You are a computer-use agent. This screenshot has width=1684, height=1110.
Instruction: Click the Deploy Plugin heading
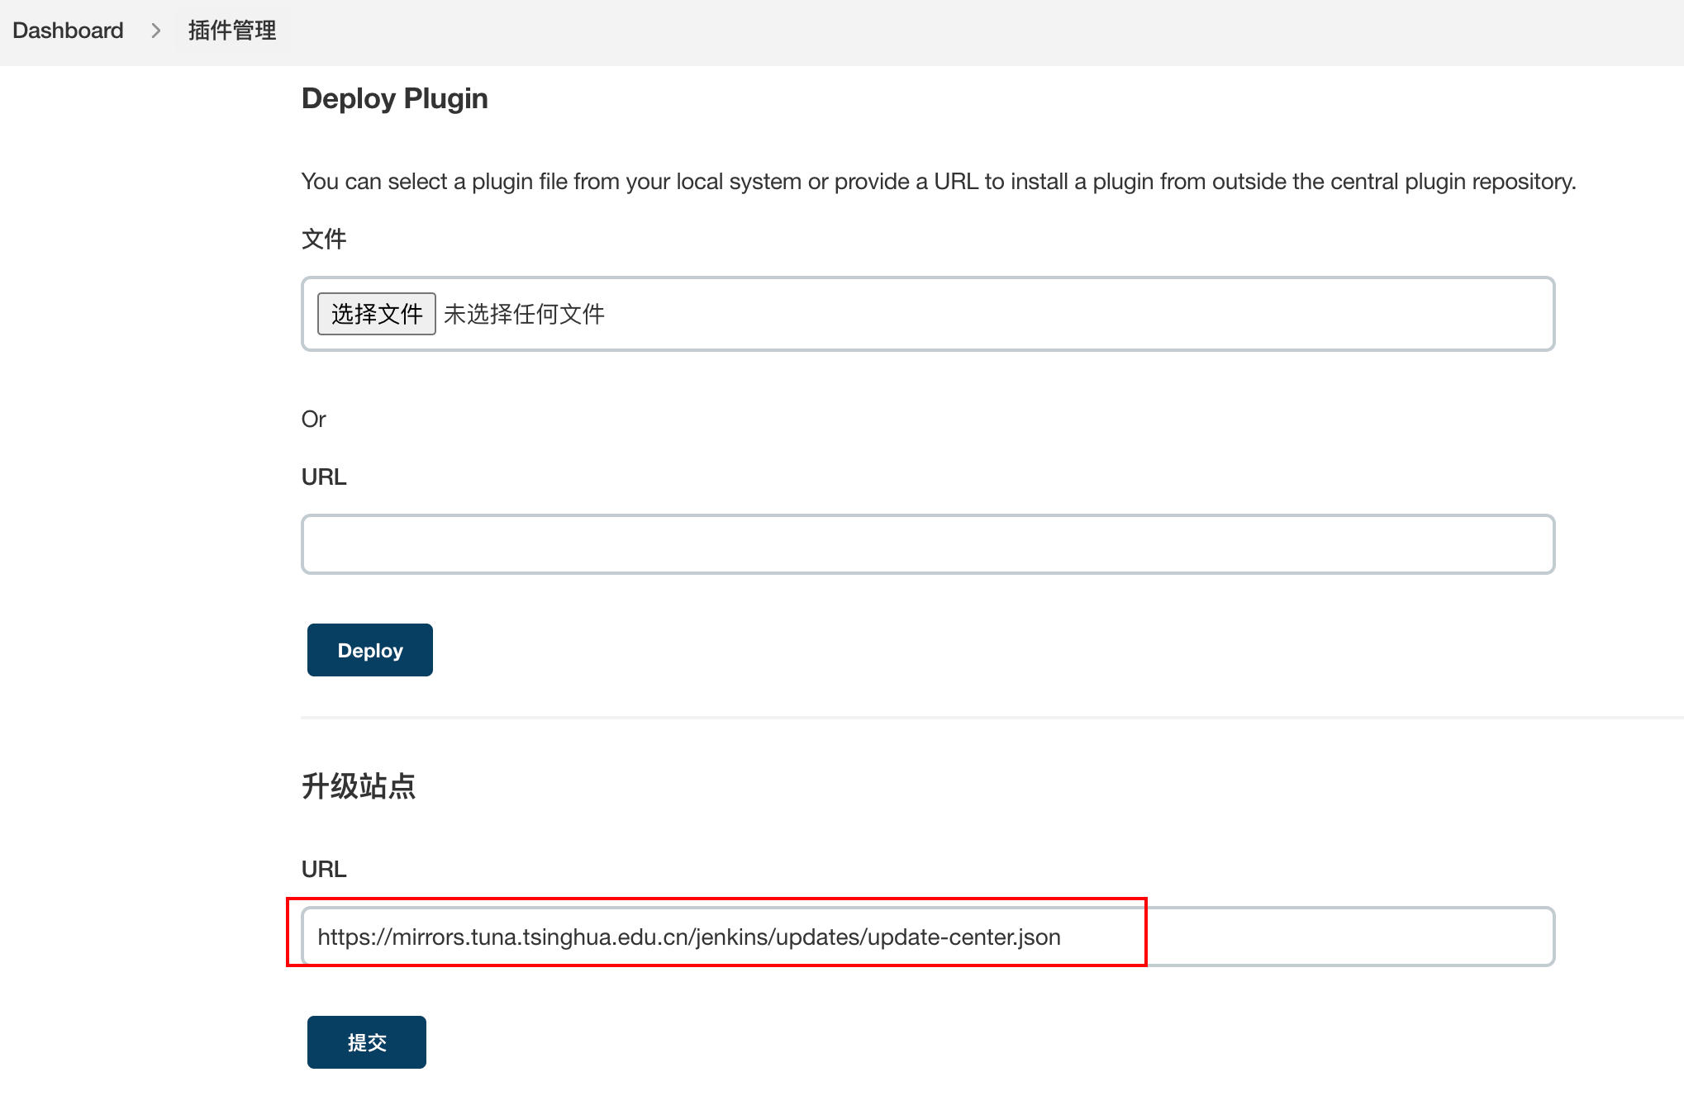(394, 98)
